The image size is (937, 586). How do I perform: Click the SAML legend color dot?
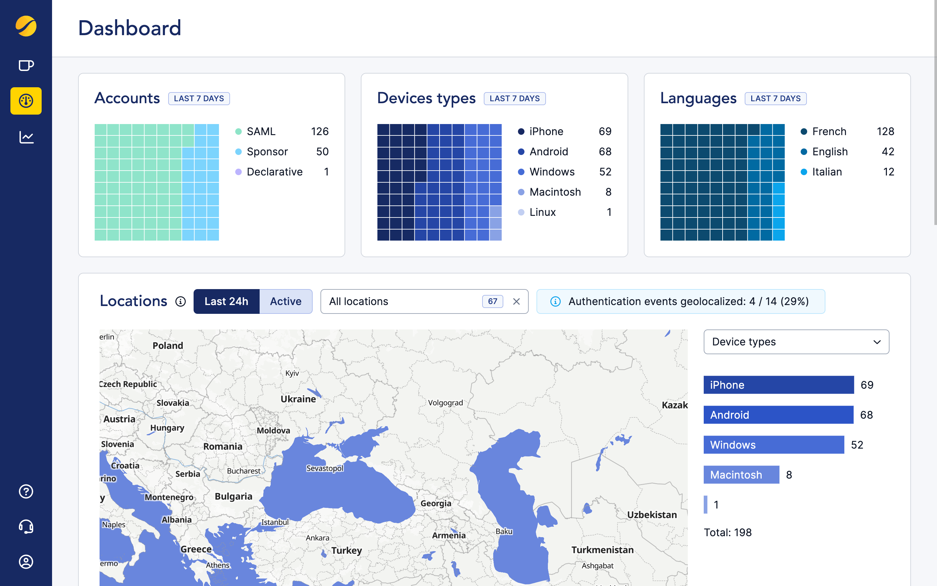tap(238, 132)
